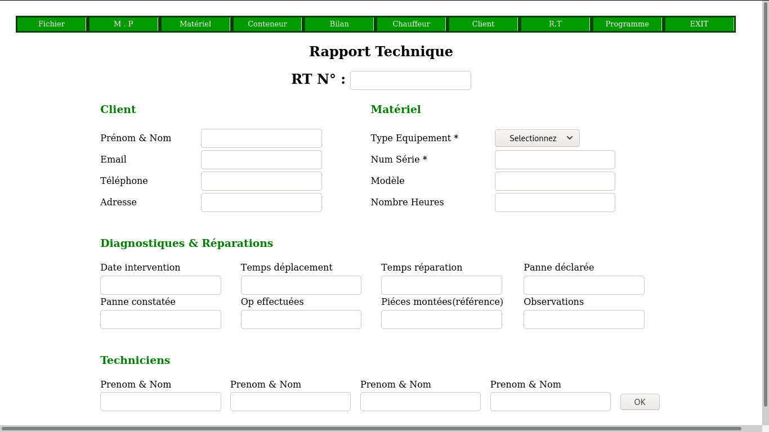
Task: Open the Chauffeur menu
Action: 411,24
